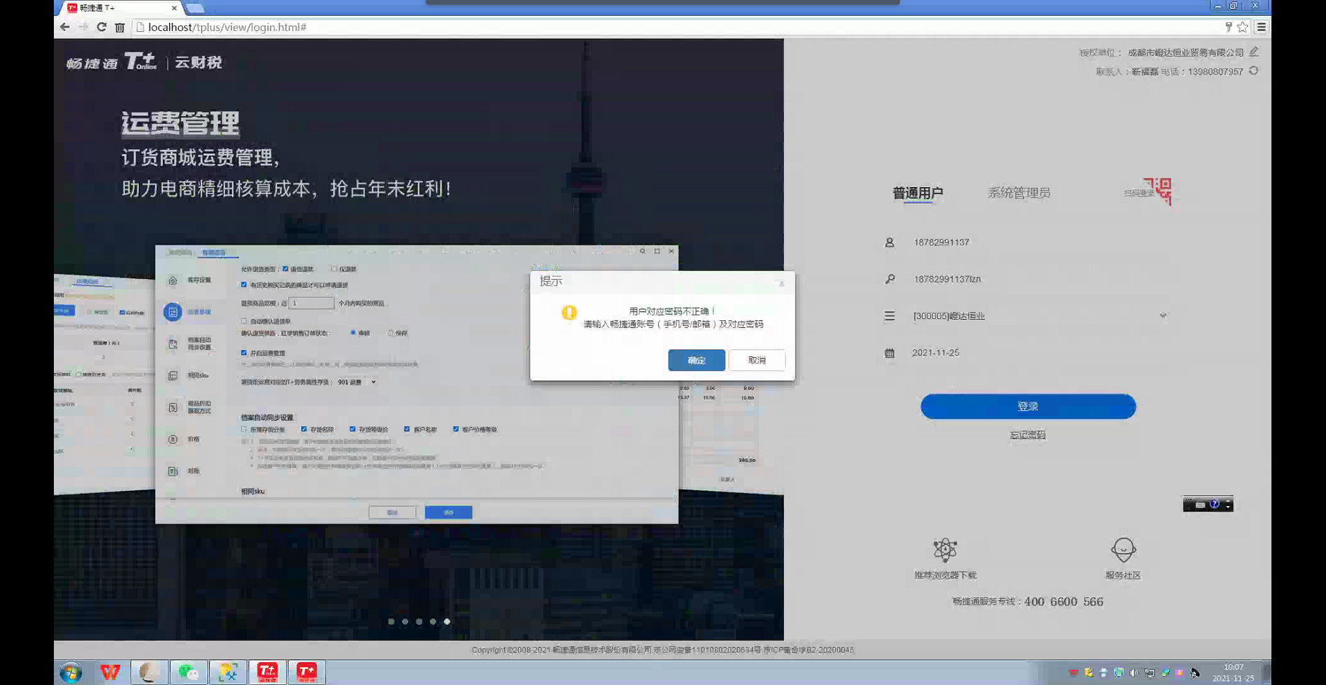The height and width of the screenshot is (685, 1326).
Task: Show the first carousel slide dot
Action: coord(391,621)
